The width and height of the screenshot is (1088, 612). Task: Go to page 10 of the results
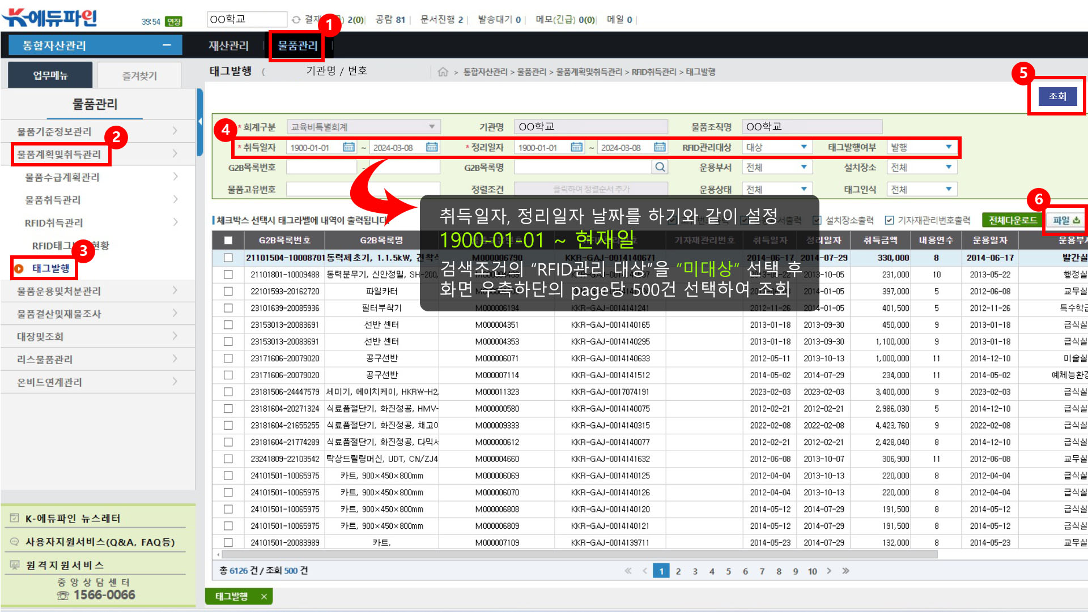click(x=812, y=571)
